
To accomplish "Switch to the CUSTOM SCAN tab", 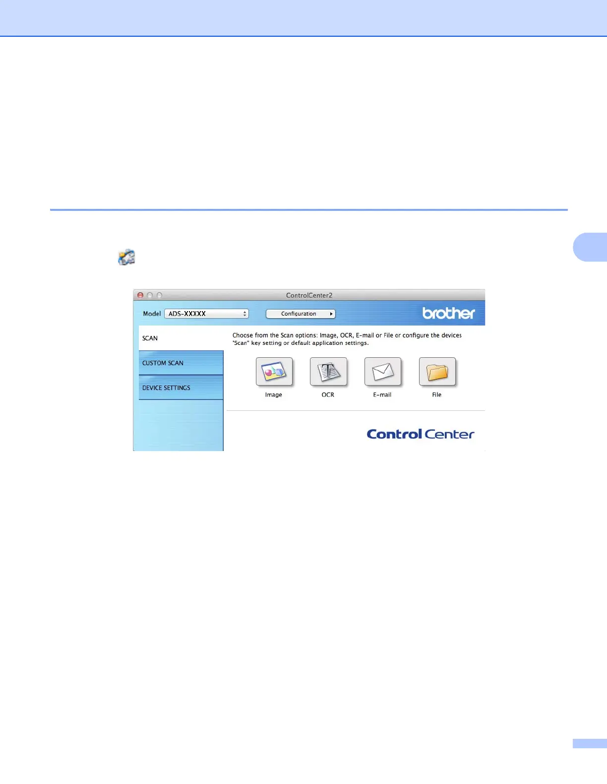I will [181, 363].
